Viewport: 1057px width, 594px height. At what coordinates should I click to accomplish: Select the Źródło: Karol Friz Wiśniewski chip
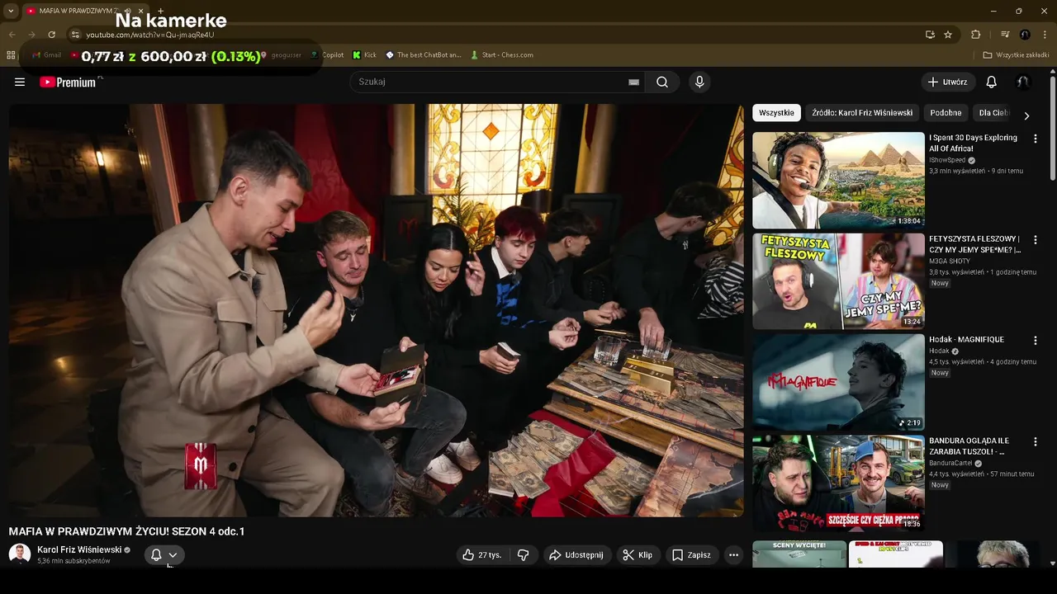pos(862,113)
